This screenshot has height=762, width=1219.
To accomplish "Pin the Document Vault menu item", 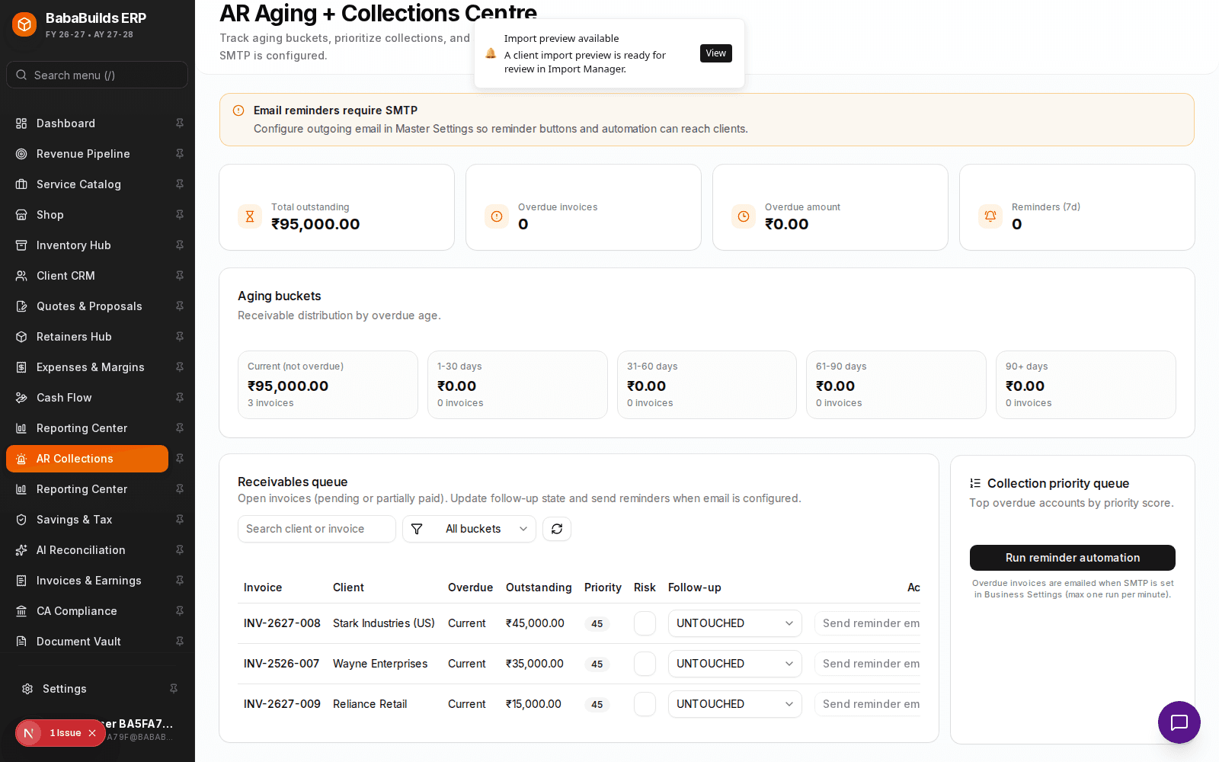I will 180,642.
